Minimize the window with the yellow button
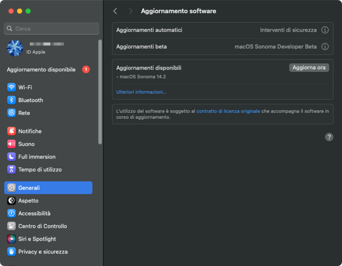 pyautogui.click(x=19, y=11)
